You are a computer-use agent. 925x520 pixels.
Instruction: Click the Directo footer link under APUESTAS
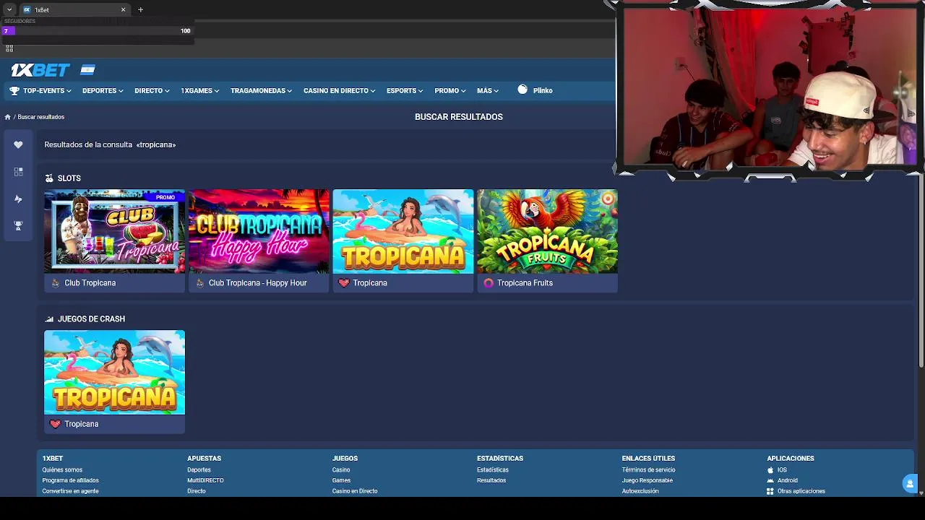(x=197, y=491)
